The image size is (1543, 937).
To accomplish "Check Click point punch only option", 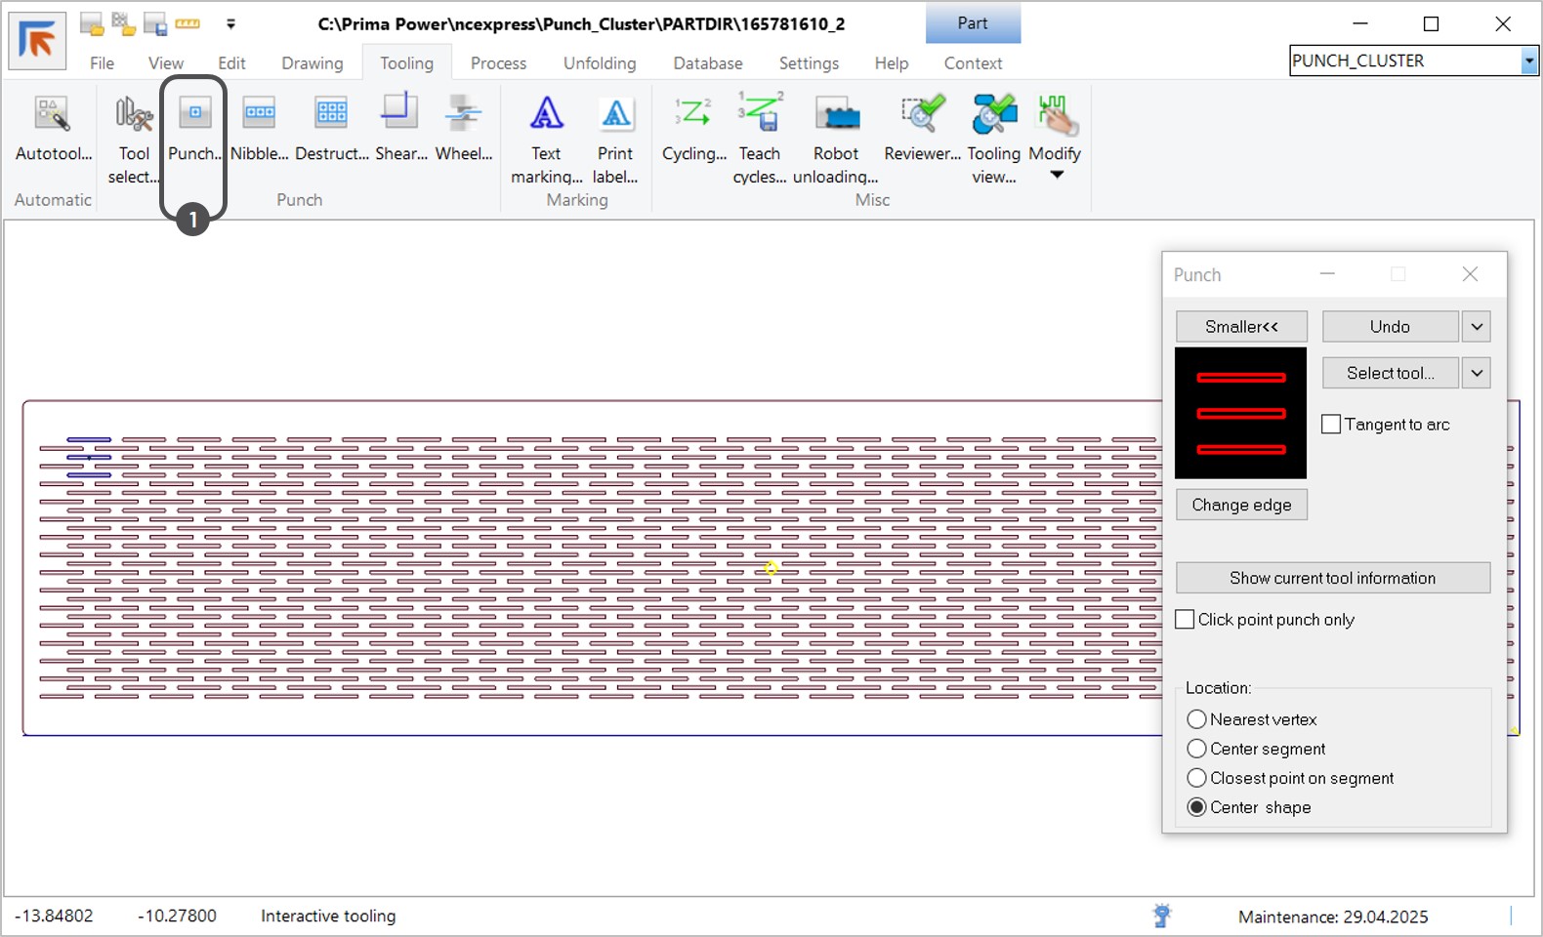I will coord(1186,620).
